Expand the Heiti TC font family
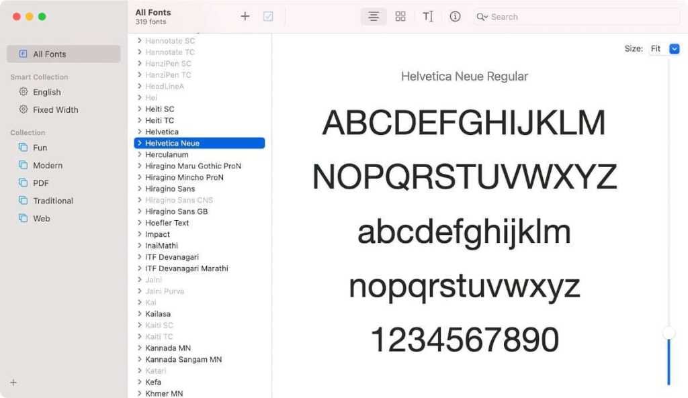This screenshot has width=688, height=398. [140, 120]
